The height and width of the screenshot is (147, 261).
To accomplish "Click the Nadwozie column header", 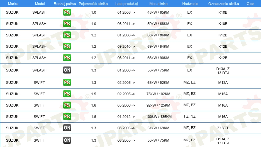I will [190, 4].
